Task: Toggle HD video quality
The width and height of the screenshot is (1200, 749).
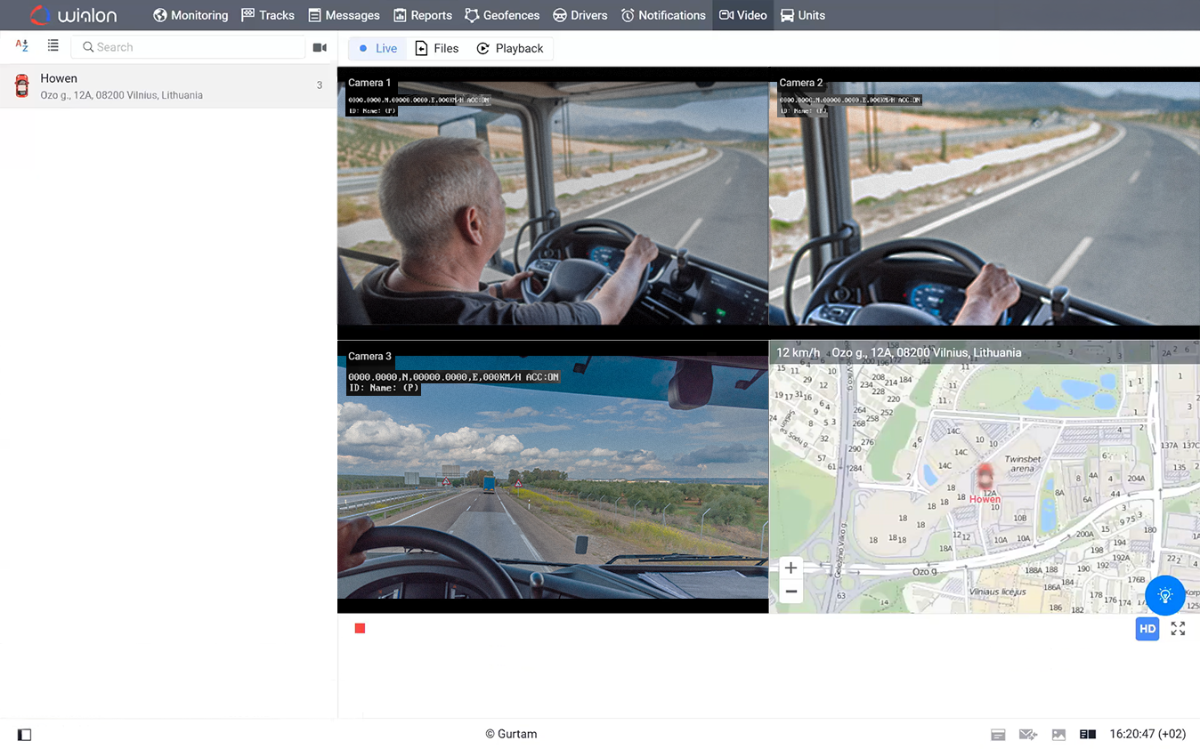Action: coord(1147,629)
